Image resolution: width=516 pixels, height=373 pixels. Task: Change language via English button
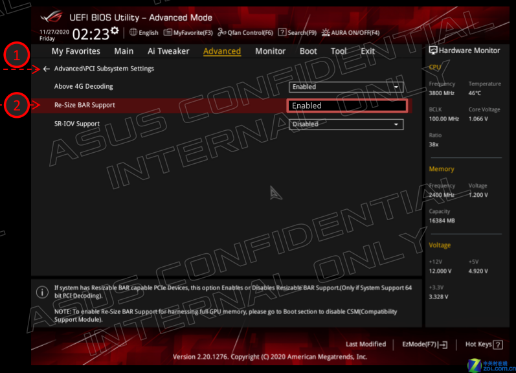pos(148,33)
